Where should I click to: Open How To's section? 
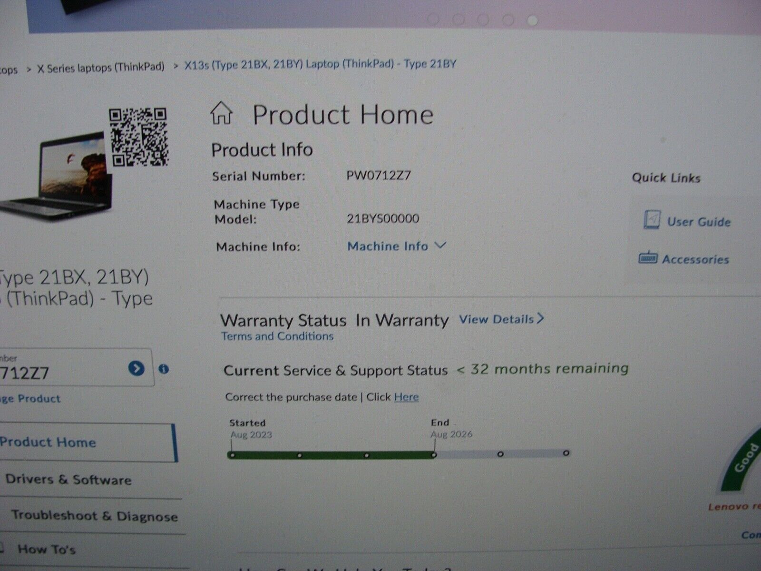tap(47, 549)
